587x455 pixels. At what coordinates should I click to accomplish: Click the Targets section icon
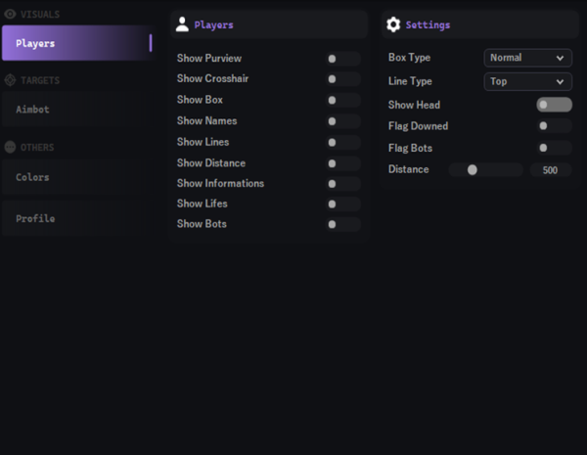coord(10,80)
